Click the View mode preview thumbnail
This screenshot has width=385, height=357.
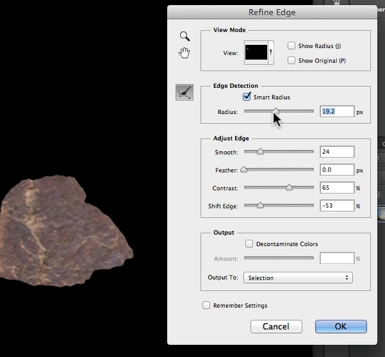tap(256, 53)
